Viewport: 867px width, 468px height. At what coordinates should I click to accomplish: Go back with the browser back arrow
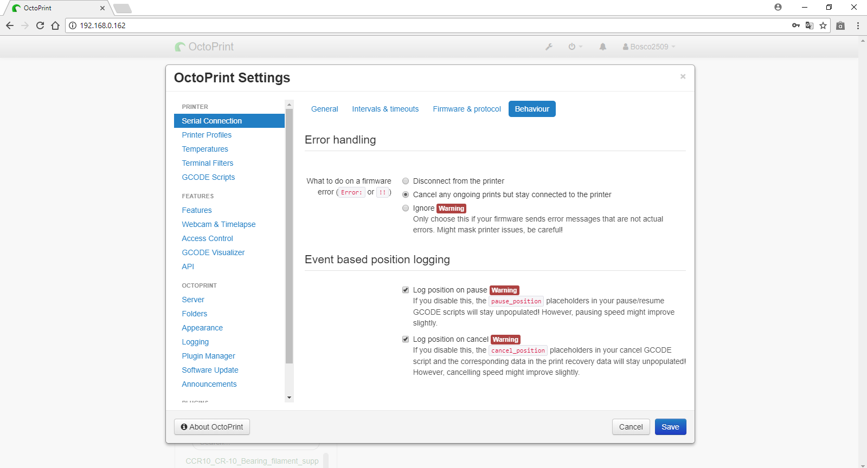[x=10, y=25]
